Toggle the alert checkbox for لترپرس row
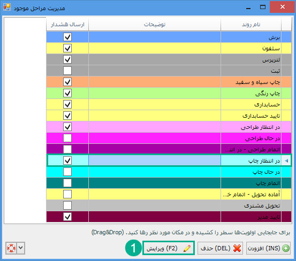 pos(67,59)
